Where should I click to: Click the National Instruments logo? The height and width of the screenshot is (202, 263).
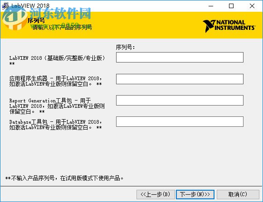[x=229, y=26]
